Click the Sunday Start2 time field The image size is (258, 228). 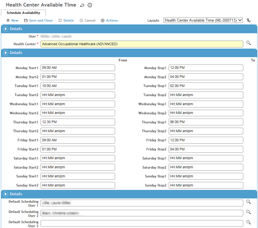click(x=78, y=185)
